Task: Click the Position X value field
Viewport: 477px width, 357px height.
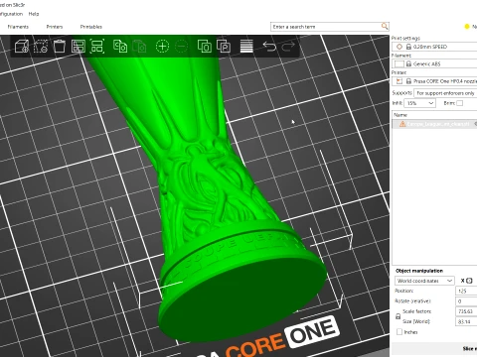Action: 467,291
